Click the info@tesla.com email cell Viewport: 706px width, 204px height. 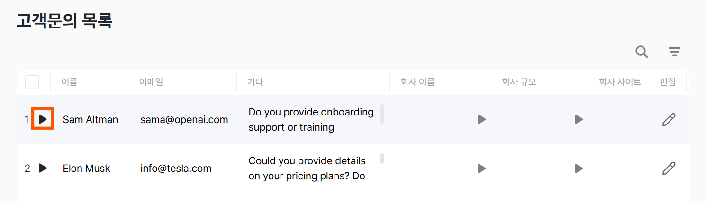click(176, 169)
